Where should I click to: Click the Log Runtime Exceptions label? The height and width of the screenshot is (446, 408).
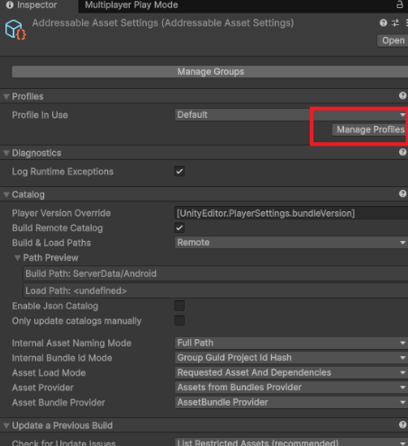[63, 172]
